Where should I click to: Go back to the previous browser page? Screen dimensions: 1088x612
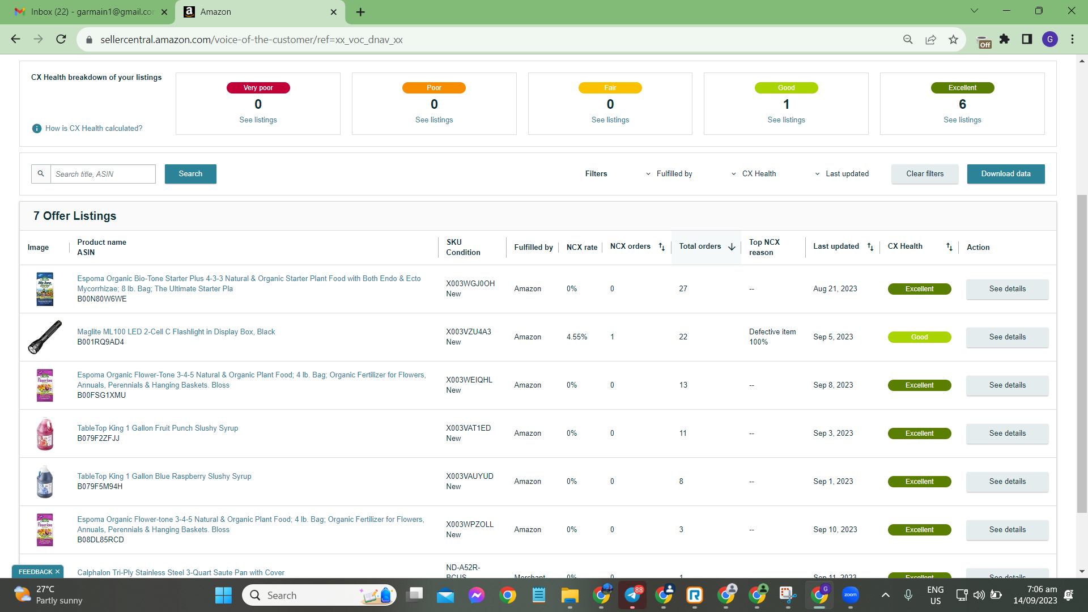point(15,39)
